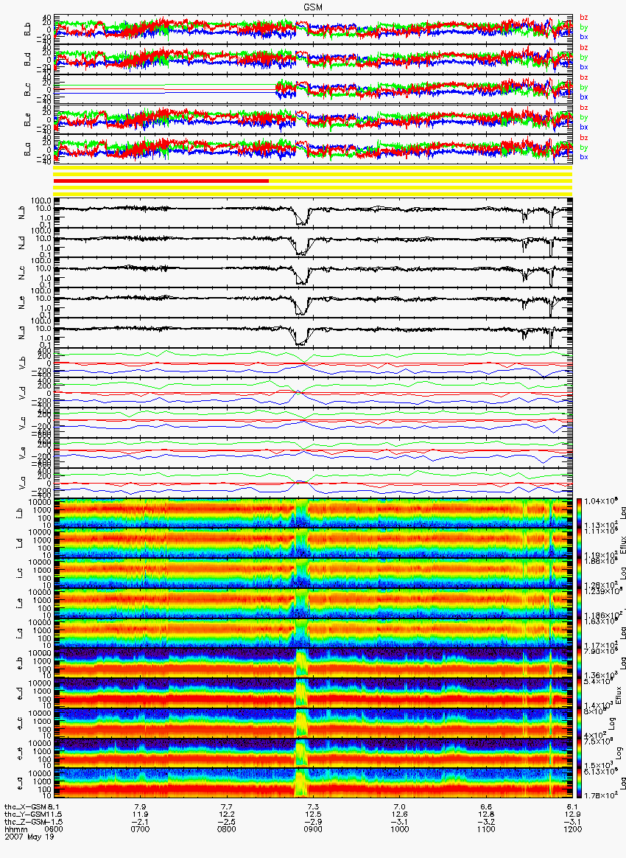Click the bx legend of the B_b panel
The height and width of the screenshot is (858, 626).
pos(584,37)
